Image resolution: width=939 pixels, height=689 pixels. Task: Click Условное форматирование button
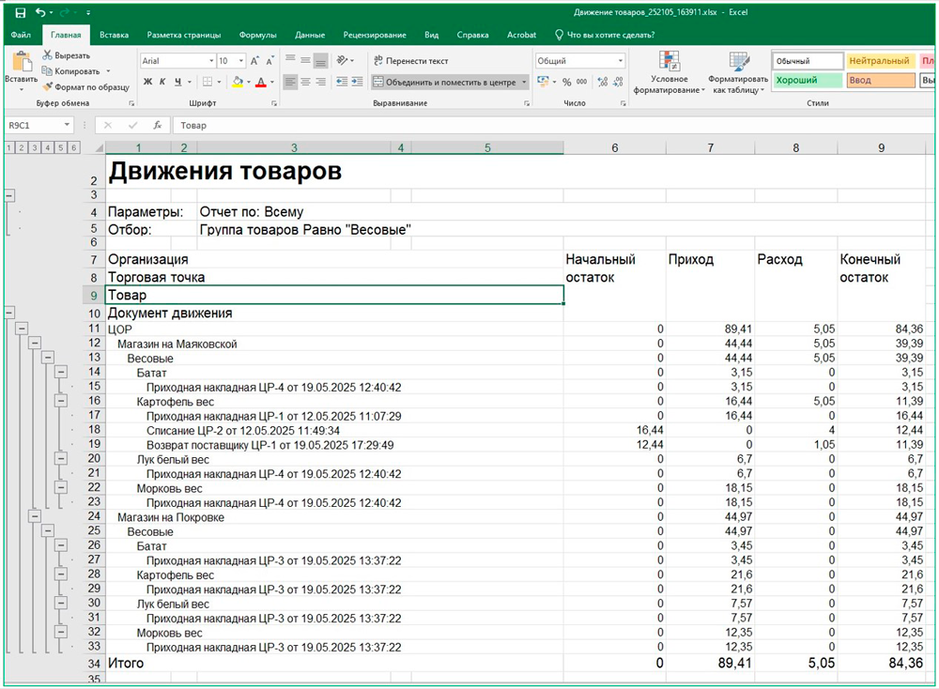(x=670, y=73)
